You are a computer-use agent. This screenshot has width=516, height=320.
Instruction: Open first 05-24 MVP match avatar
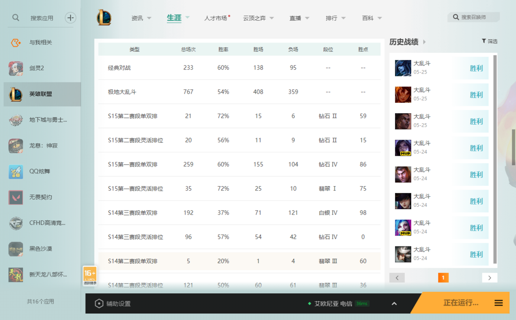403,148
